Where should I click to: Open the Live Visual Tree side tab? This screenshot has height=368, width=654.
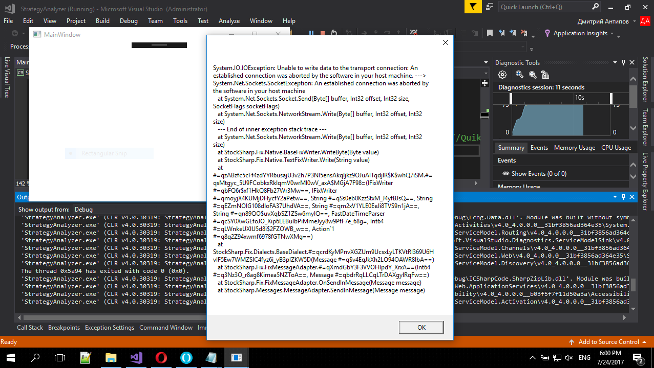pyautogui.click(x=7, y=77)
